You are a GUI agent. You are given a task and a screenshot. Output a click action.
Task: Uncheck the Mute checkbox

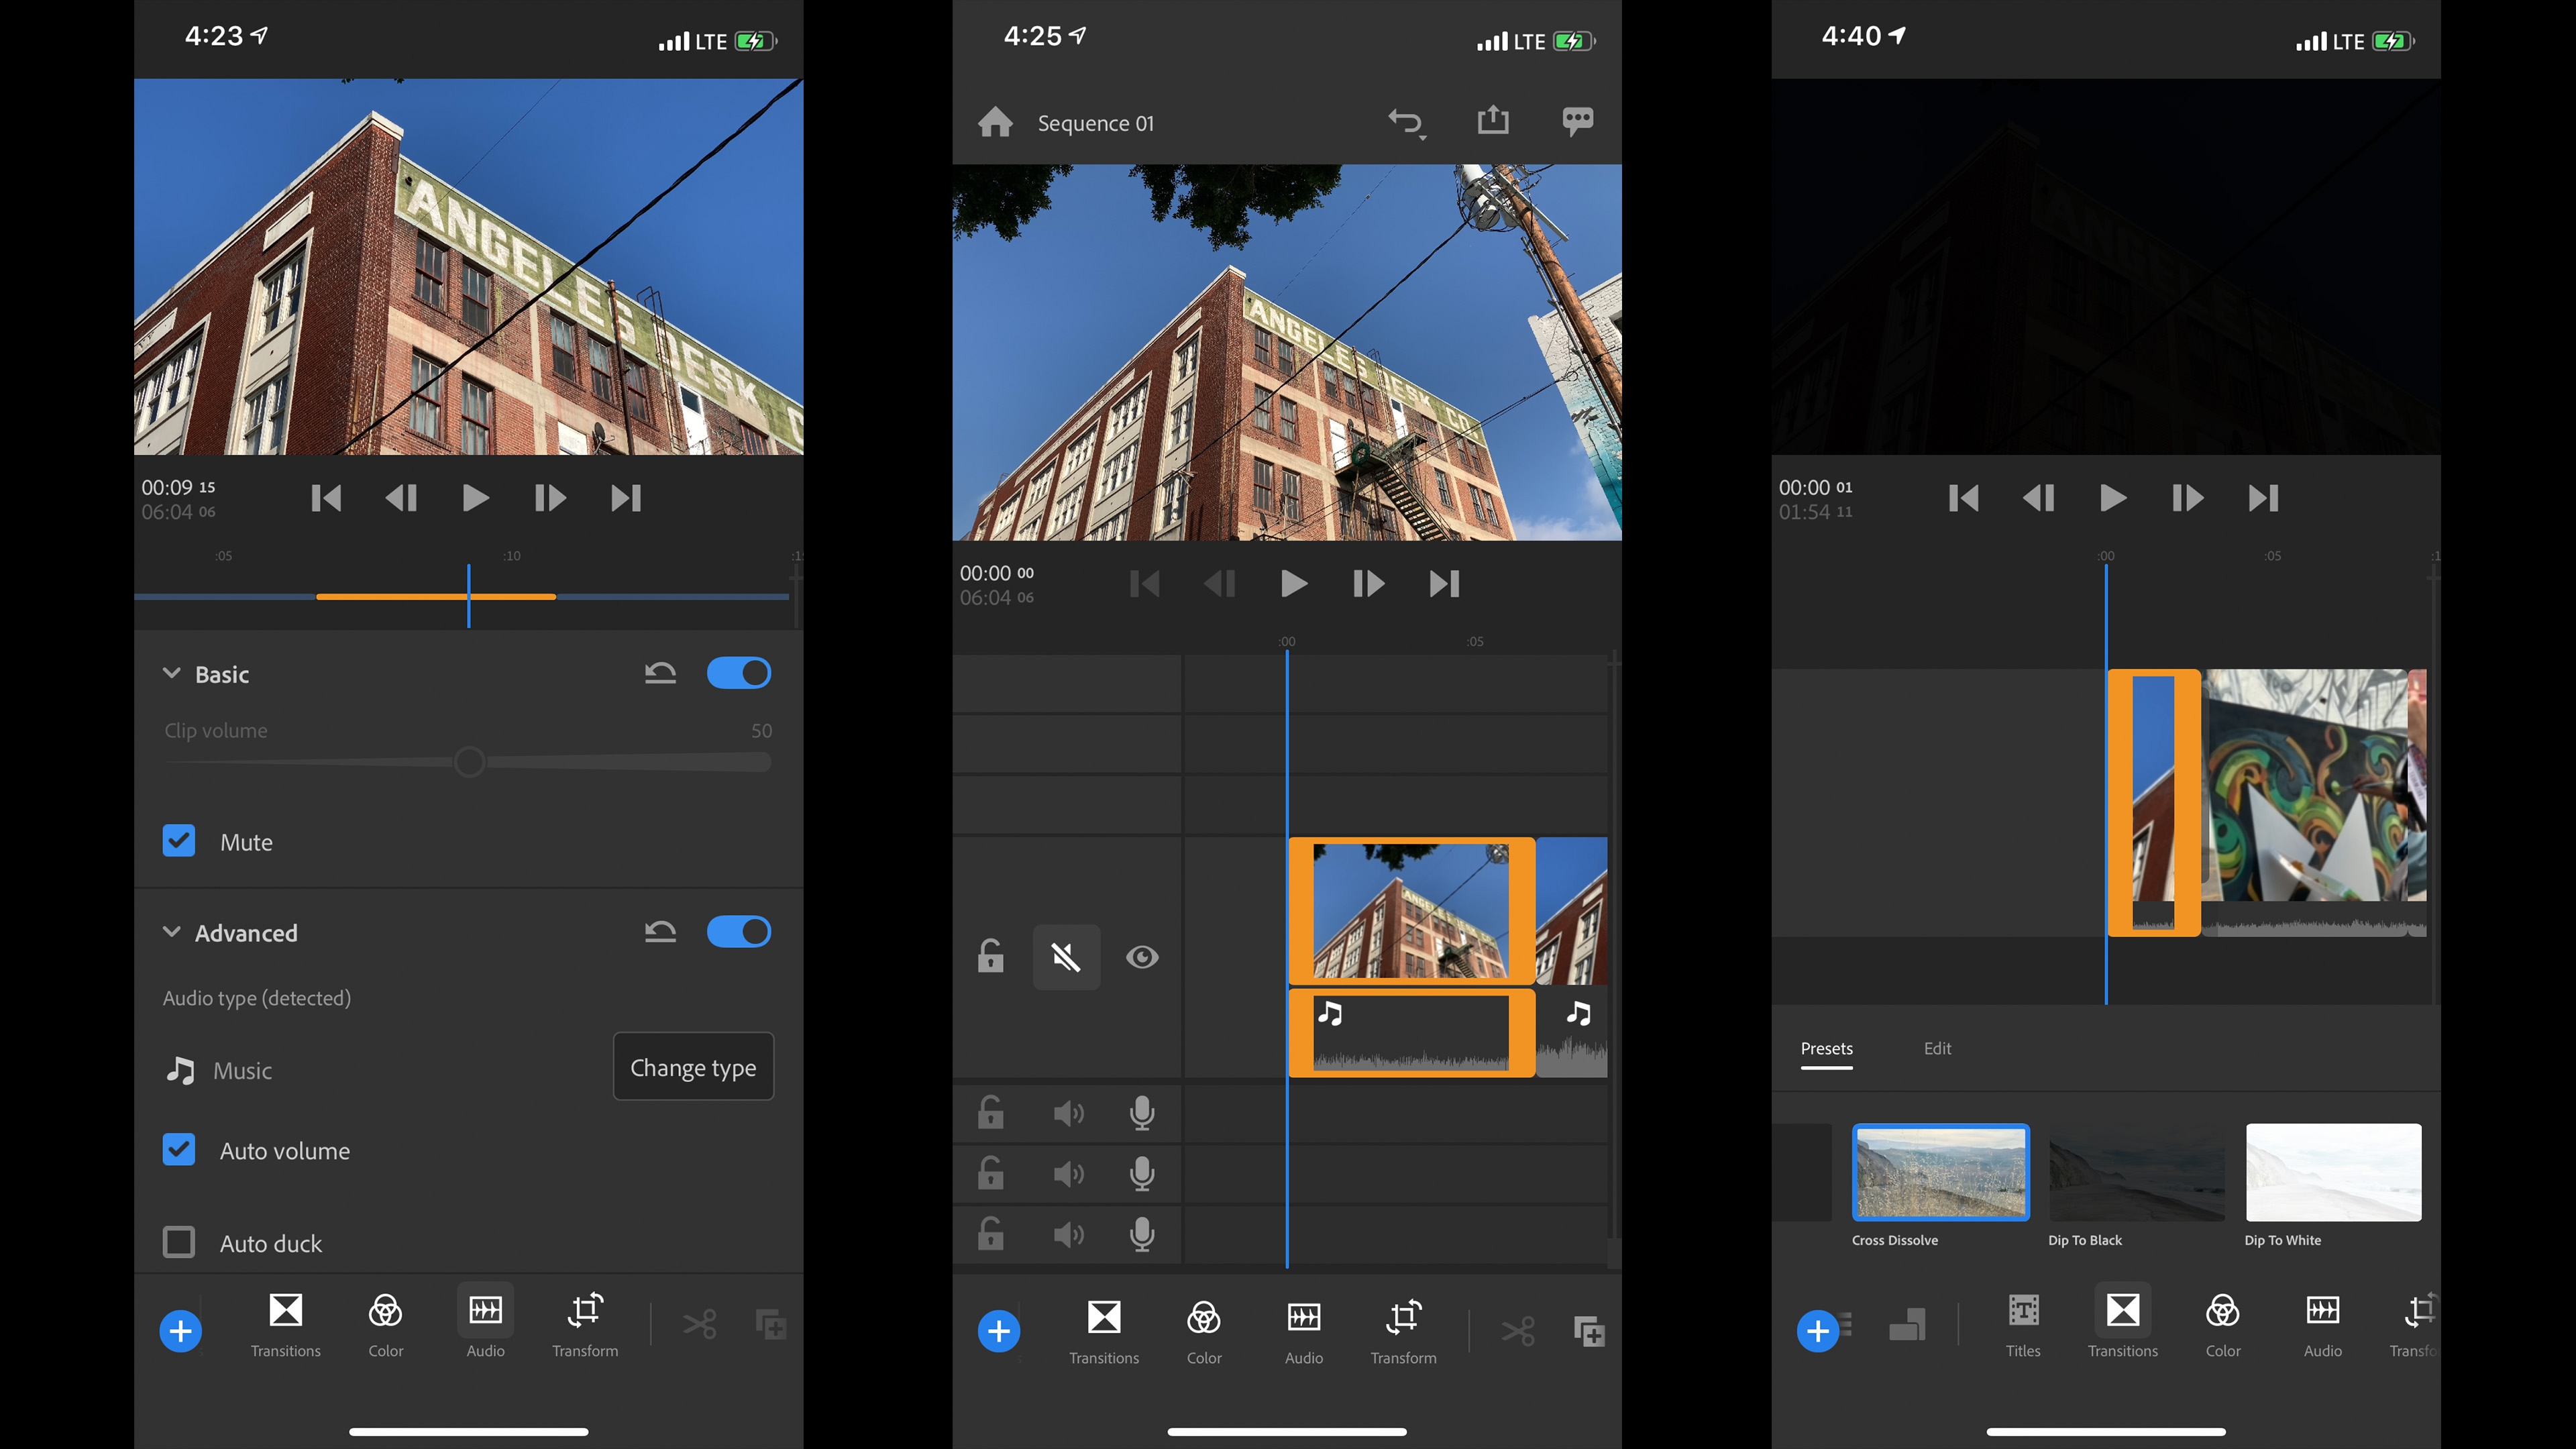click(x=179, y=841)
